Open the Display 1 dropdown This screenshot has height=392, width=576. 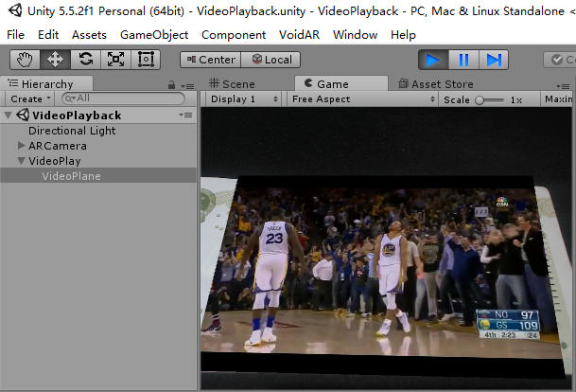click(244, 99)
